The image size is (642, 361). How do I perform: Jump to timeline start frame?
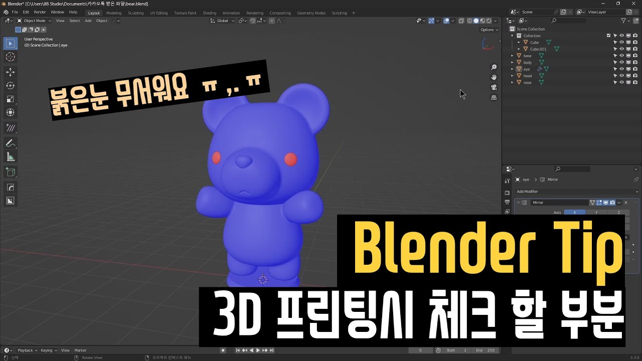click(238, 350)
